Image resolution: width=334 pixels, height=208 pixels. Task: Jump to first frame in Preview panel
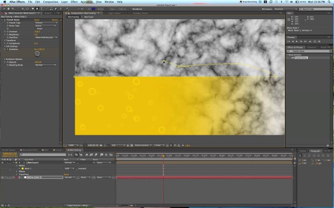tap(290, 42)
